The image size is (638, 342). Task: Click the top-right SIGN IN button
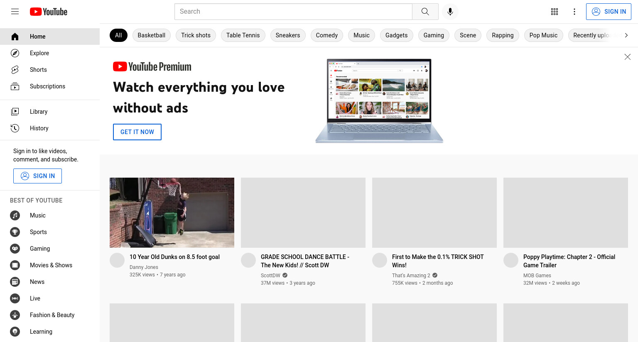click(609, 12)
